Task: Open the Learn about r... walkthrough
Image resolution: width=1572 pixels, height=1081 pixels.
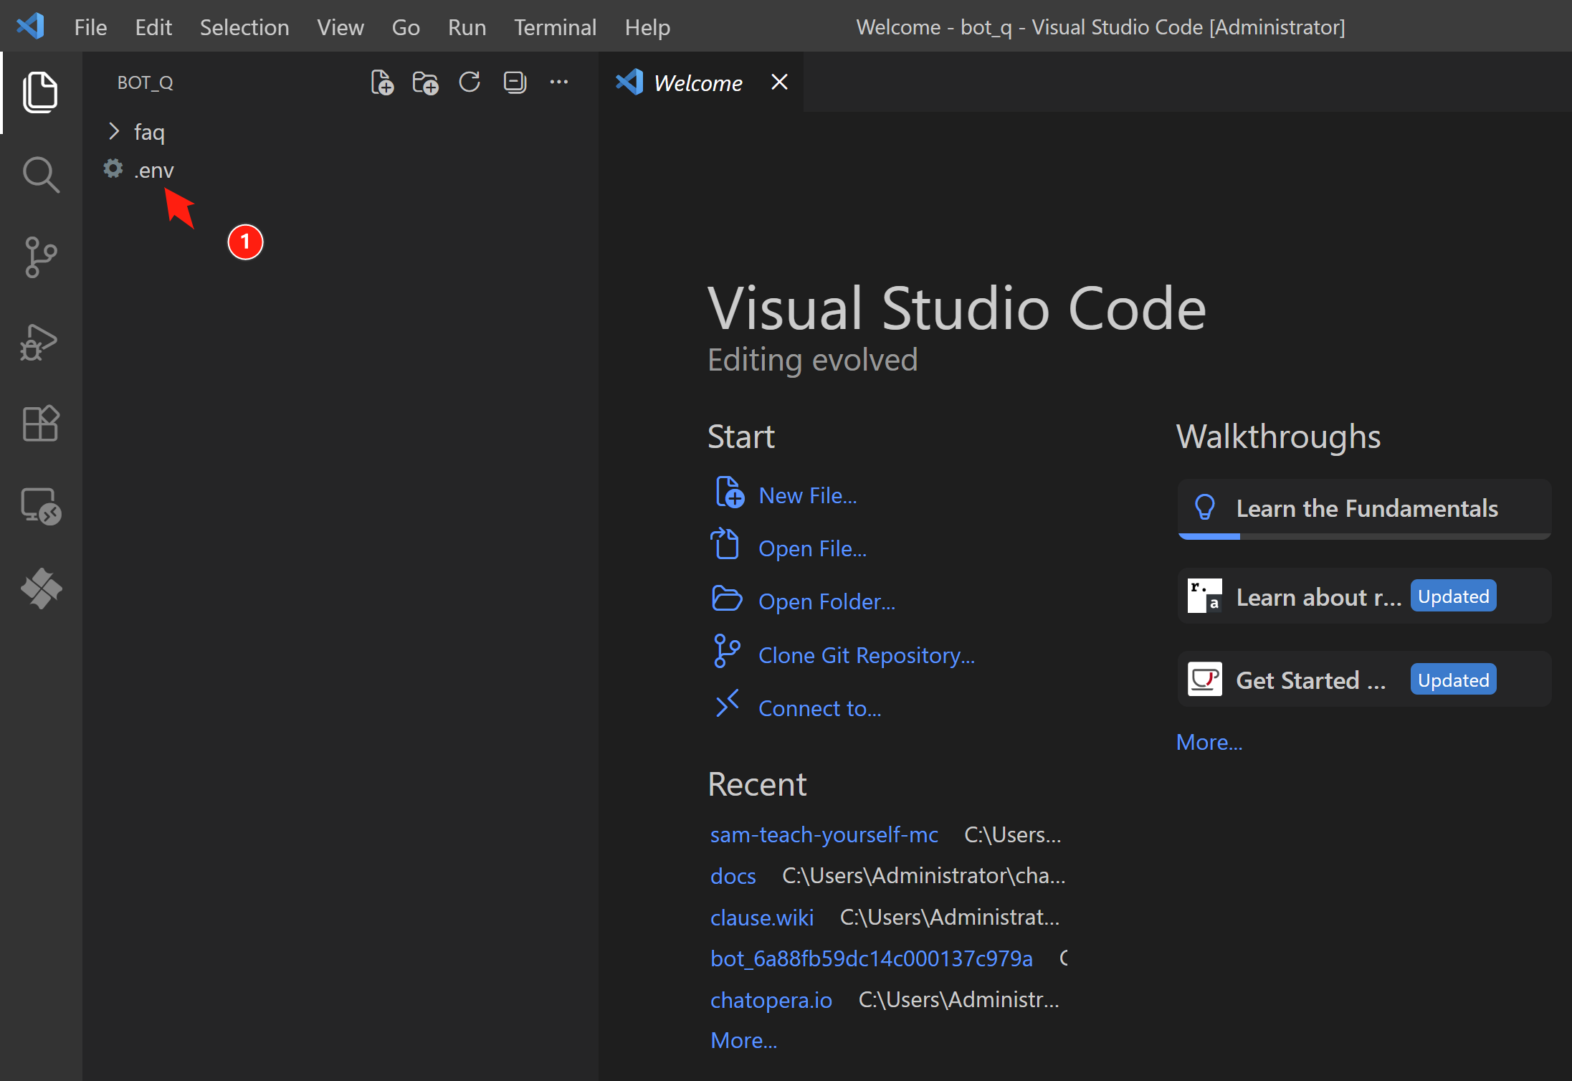Action: click(x=1364, y=596)
